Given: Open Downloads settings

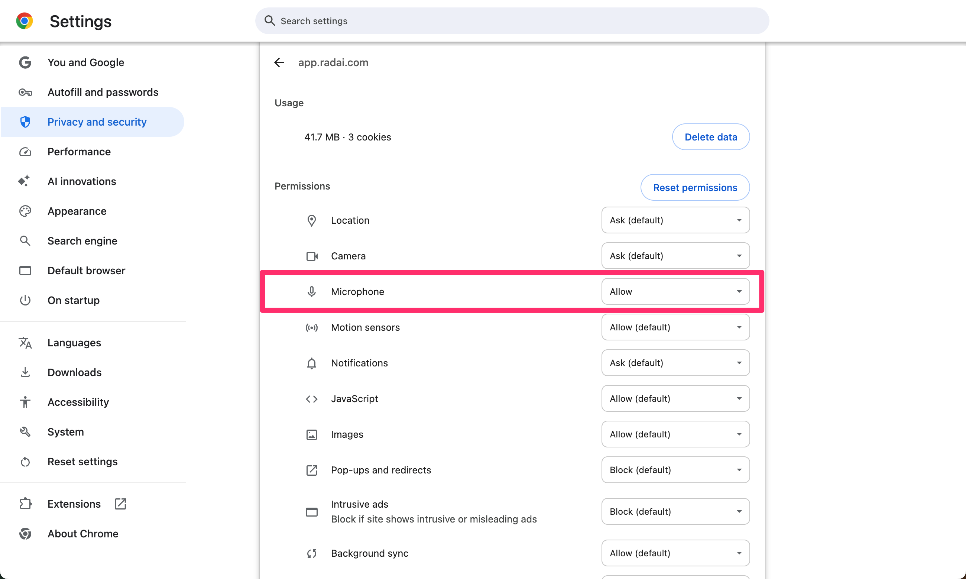Looking at the screenshot, I should (93, 372).
